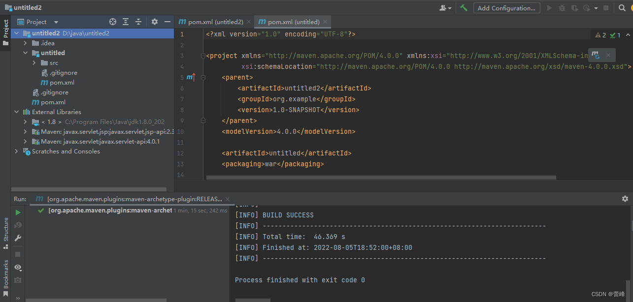The width and height of the screenshot is (633, 302).
Task: Click the Profiler run icon in toolbar
Action: tap(586, 8)
